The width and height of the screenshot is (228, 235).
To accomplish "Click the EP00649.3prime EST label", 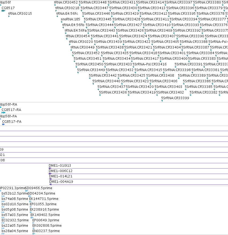I will point(46,220).
